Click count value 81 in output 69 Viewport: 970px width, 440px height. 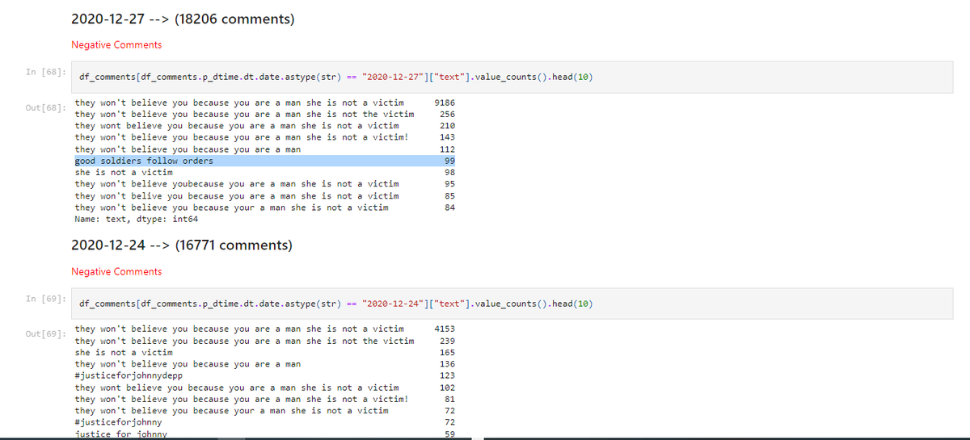click(450, 399)
